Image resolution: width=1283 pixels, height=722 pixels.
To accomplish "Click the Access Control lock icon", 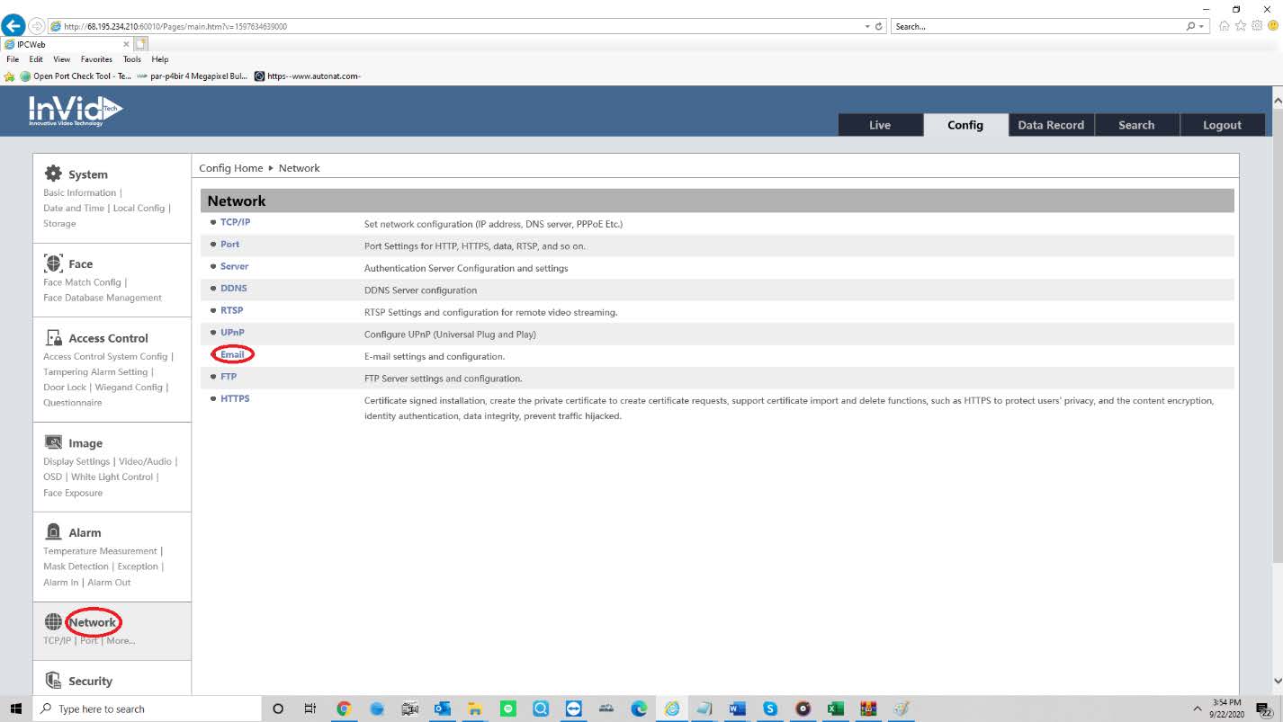I will pyautogui.click(x=53, y=338).
